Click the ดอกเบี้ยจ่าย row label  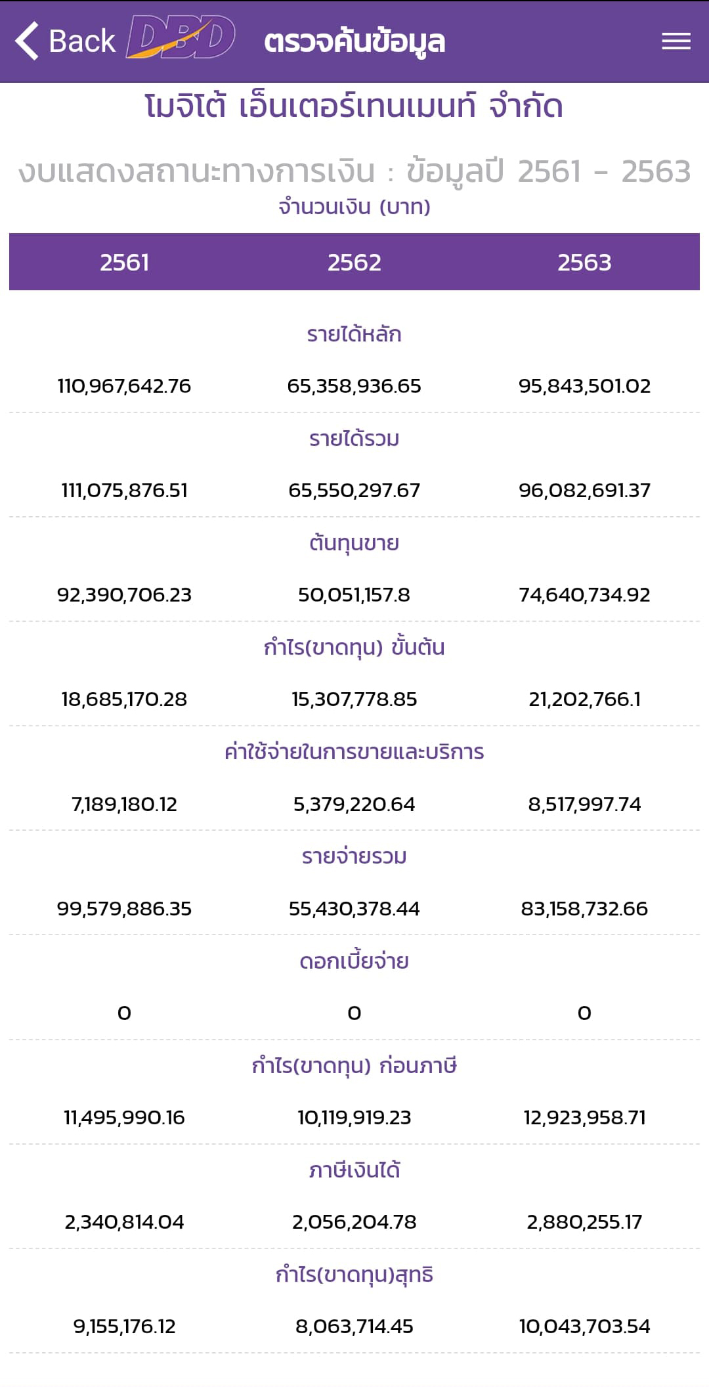354,961
